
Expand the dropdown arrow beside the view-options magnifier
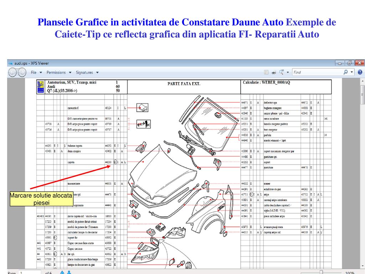point(288,72)
